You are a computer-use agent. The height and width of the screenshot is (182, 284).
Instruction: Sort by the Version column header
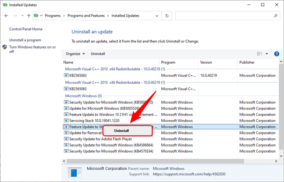click(206, 63)
